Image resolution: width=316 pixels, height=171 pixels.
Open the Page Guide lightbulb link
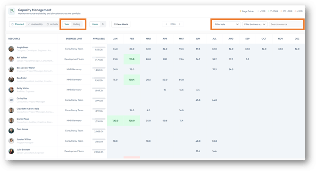247,11
